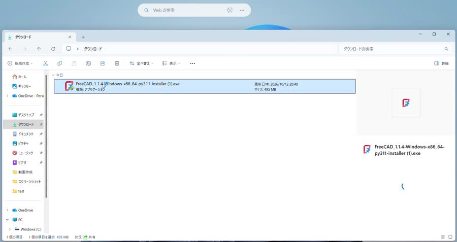Refresh the ダウンロード folder view
457x242 pixels.
coord(53,49)
